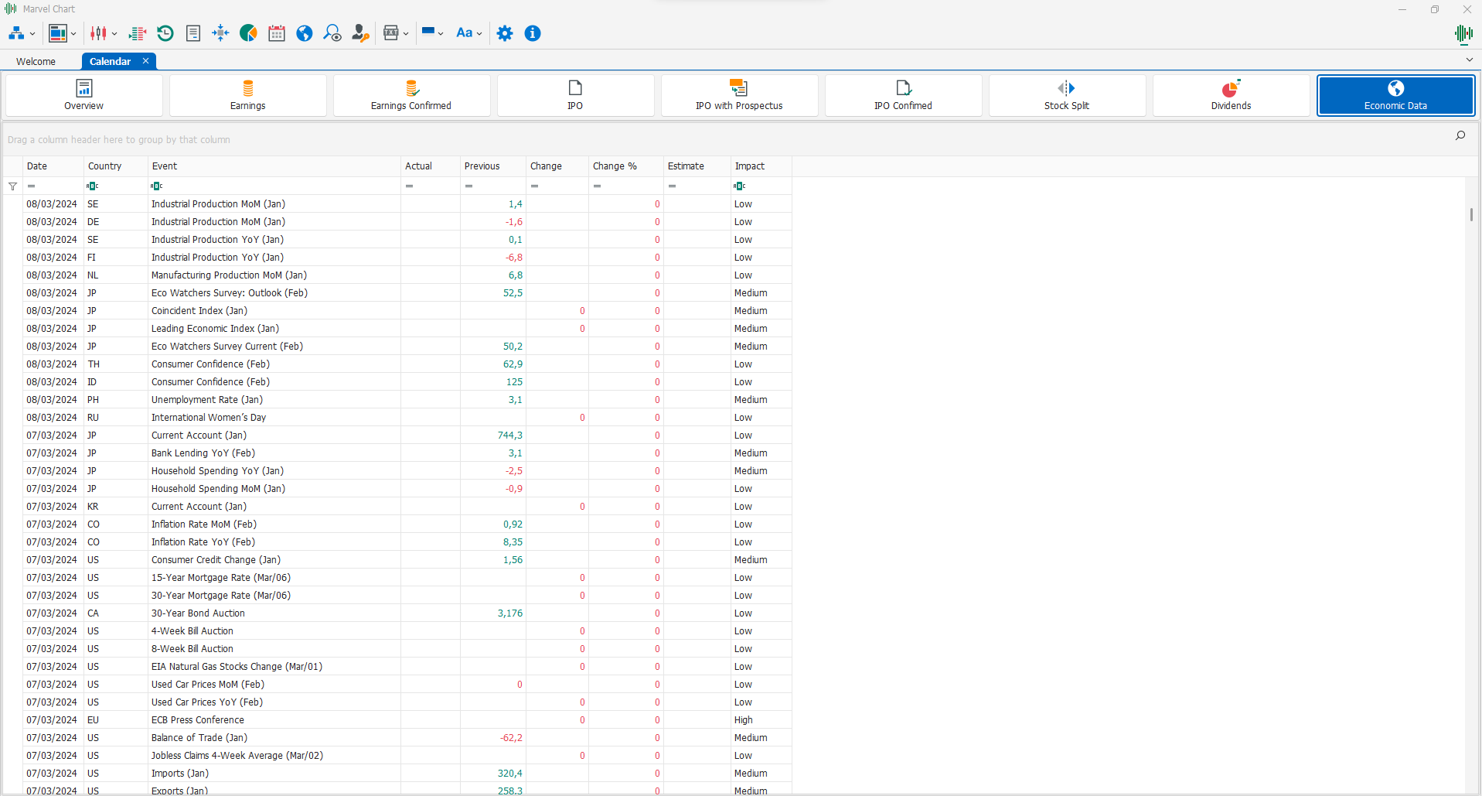Image resolution: width=1482 pixels, height=796 pixels.
Task: Close the Calendar tab
Action: (x=145, y=61)
